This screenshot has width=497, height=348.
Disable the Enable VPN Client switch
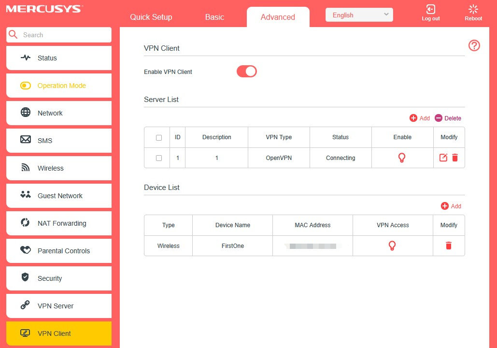pyautogui.click(x=246, y=72)
